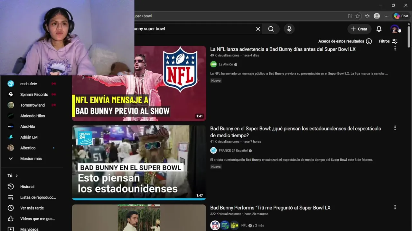Click the browser favorites star icon

(x=358, y=16)
